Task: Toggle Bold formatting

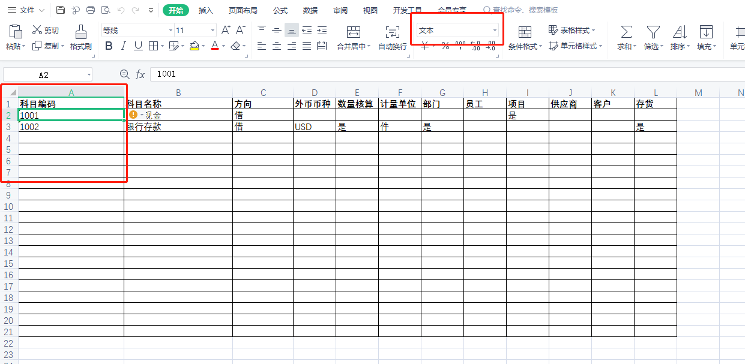Action: tap(109, 46)
